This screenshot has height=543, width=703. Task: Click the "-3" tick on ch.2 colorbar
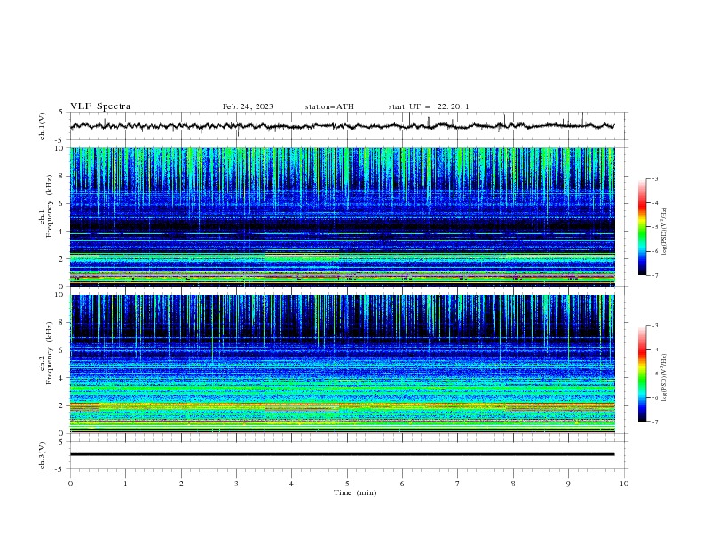(x=654, y=326)
